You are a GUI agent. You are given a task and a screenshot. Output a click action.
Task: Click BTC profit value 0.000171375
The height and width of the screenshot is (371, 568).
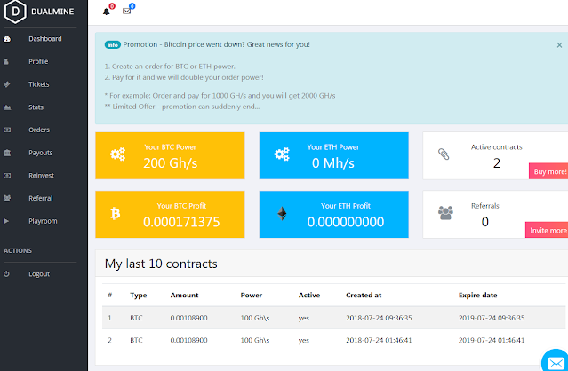[181, 222]
